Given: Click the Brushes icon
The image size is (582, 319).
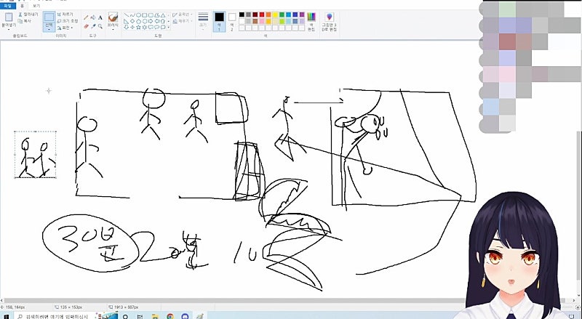Looking at the screenshot, I should (x=113, y=17).
